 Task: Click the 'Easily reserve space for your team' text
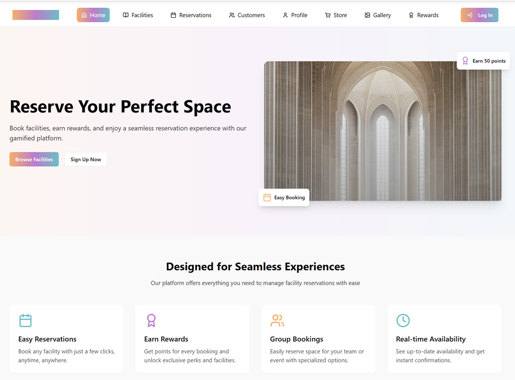pyautogui.click(x=317, y=356)
